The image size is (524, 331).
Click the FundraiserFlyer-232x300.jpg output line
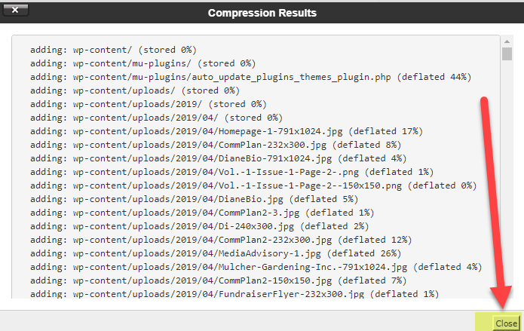pyautogui.click(x=234, y=294)
